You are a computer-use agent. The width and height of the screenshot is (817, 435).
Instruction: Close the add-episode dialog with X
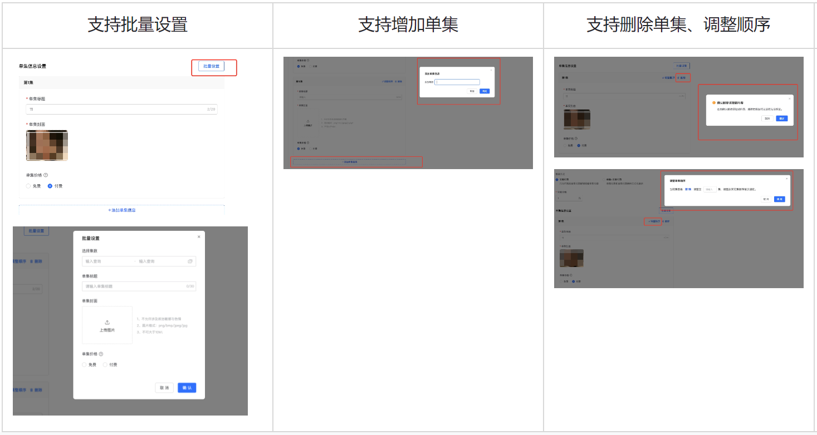point(491,70)
